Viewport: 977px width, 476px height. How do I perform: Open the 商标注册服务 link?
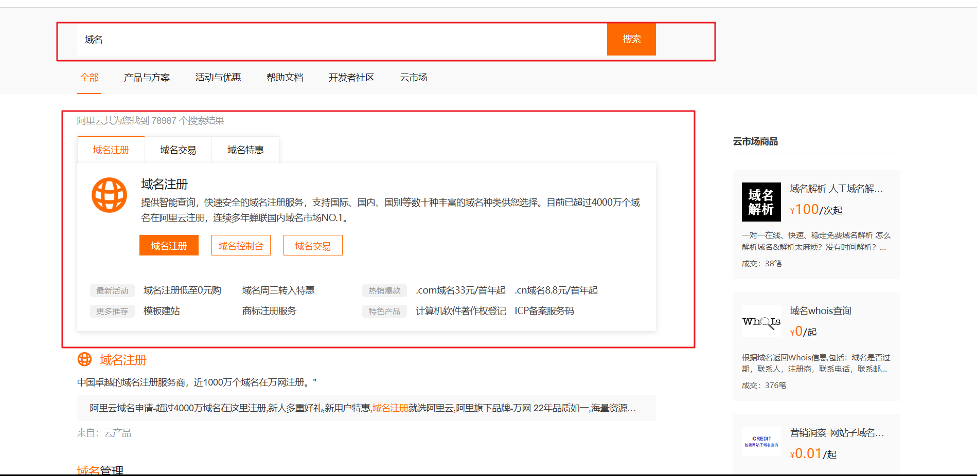click(269, 311)
